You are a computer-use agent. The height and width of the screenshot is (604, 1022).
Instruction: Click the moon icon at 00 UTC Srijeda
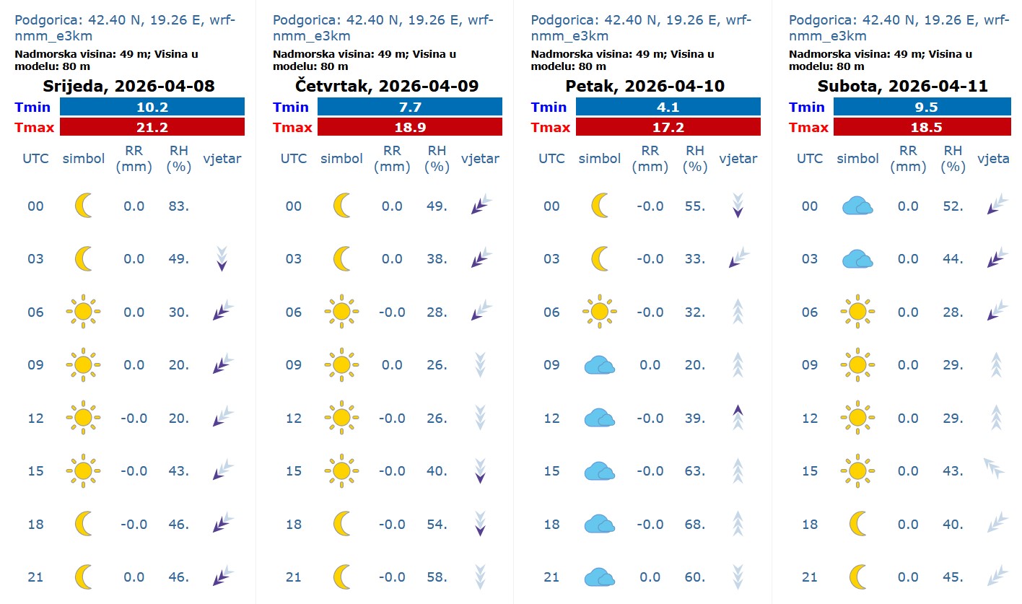(x=84, y=206)
